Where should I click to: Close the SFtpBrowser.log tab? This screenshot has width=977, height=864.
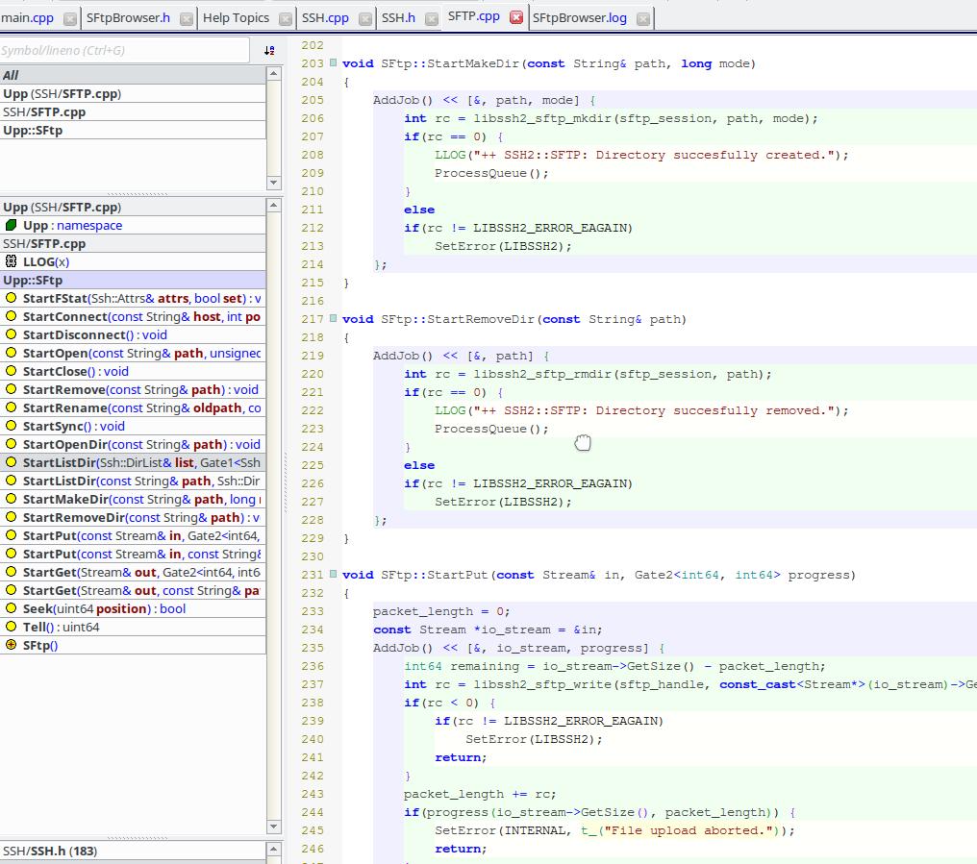point(643,18)
